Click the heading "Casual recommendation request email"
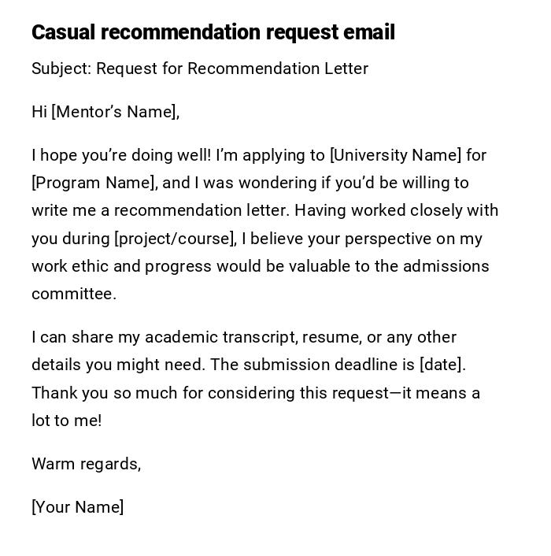The height and width of the screenshot is (556, 551). [x=213, y=32]
